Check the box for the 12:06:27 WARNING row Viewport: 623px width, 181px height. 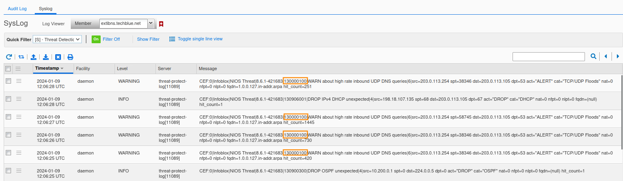point(8,117)
